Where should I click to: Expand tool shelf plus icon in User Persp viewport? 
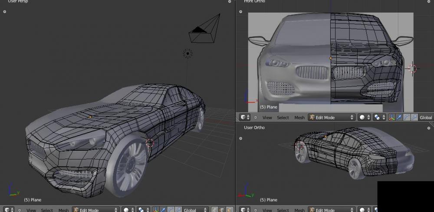(x=5, y=12)
